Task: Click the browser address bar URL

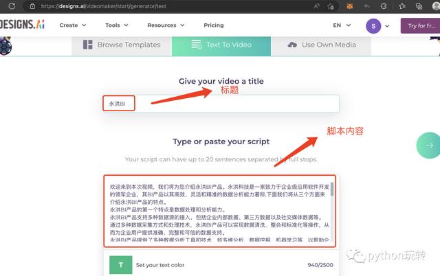Action: pos(104,6)
